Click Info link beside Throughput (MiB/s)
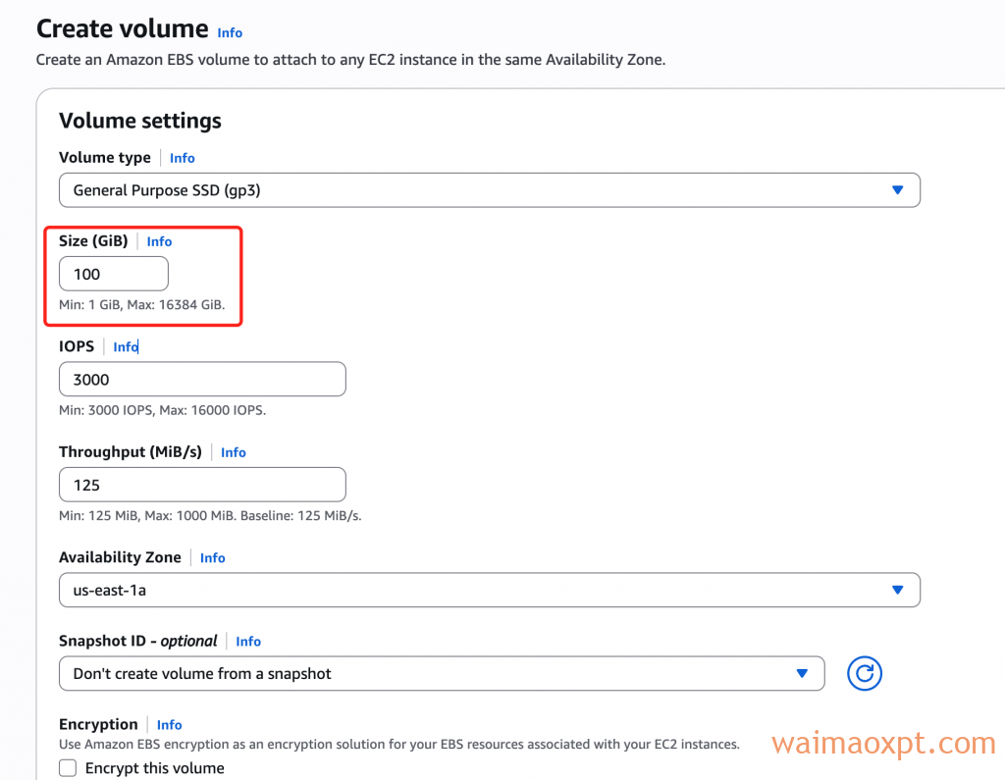Screen dimensions: 1005x780 tap(234, 452)
